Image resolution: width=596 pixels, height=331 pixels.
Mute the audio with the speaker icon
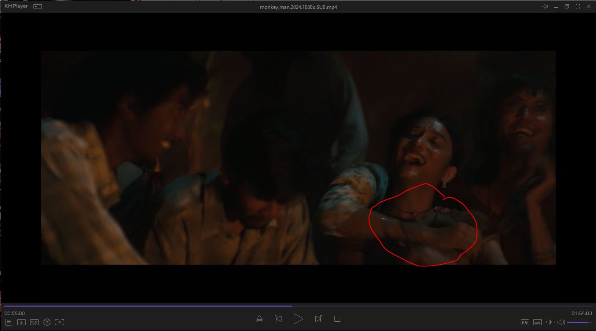561,322
